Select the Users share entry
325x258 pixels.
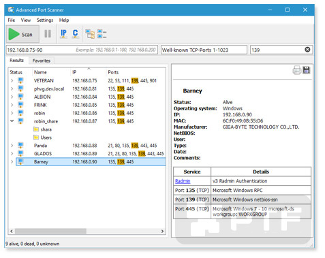46,138
